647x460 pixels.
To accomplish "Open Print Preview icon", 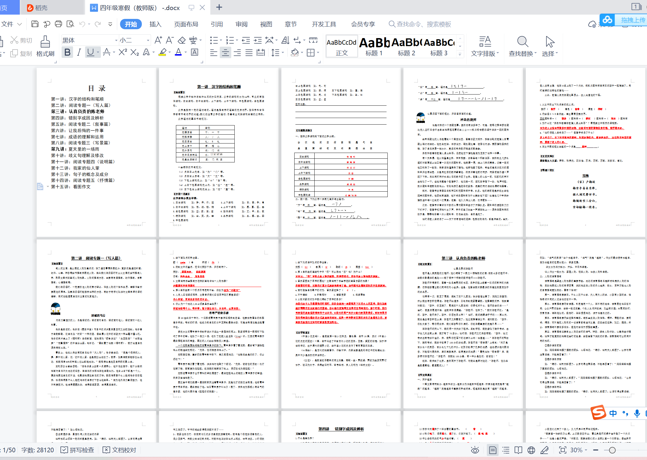I will point(70,24).
